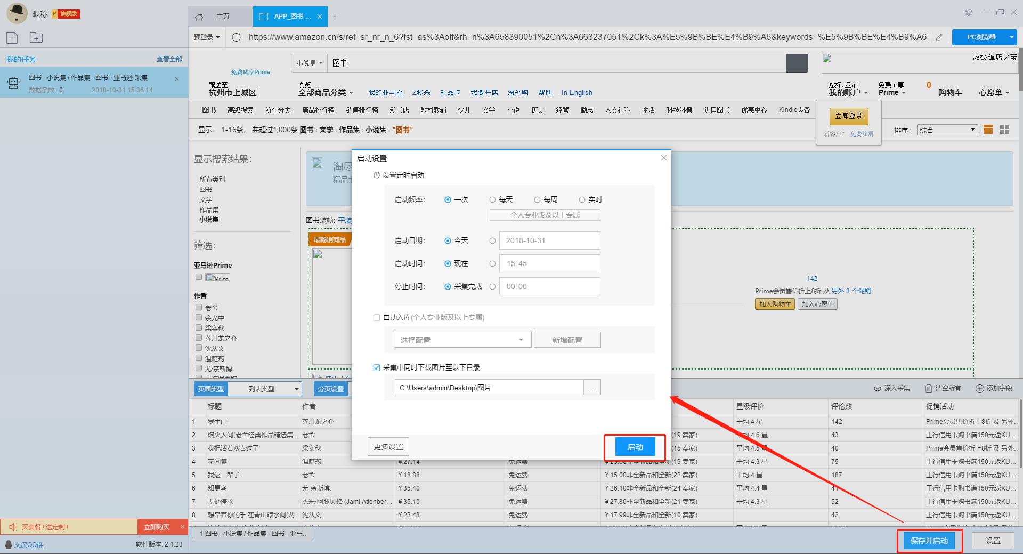Click the 立即购买 button
This screenshot has width=1023, height=554.
point(157,527)
